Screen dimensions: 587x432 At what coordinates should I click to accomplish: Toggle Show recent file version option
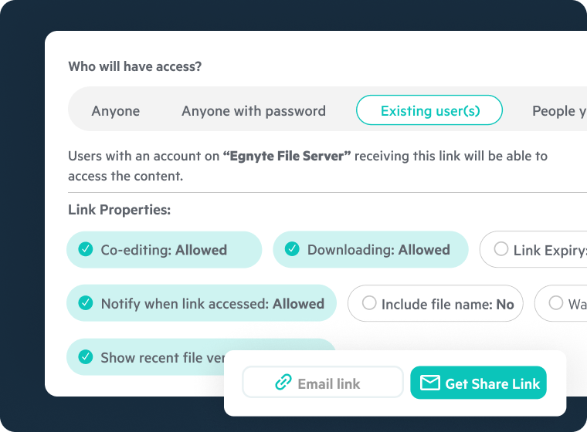pos(154,357)
